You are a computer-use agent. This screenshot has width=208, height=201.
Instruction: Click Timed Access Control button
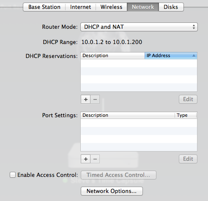(118, 175)
